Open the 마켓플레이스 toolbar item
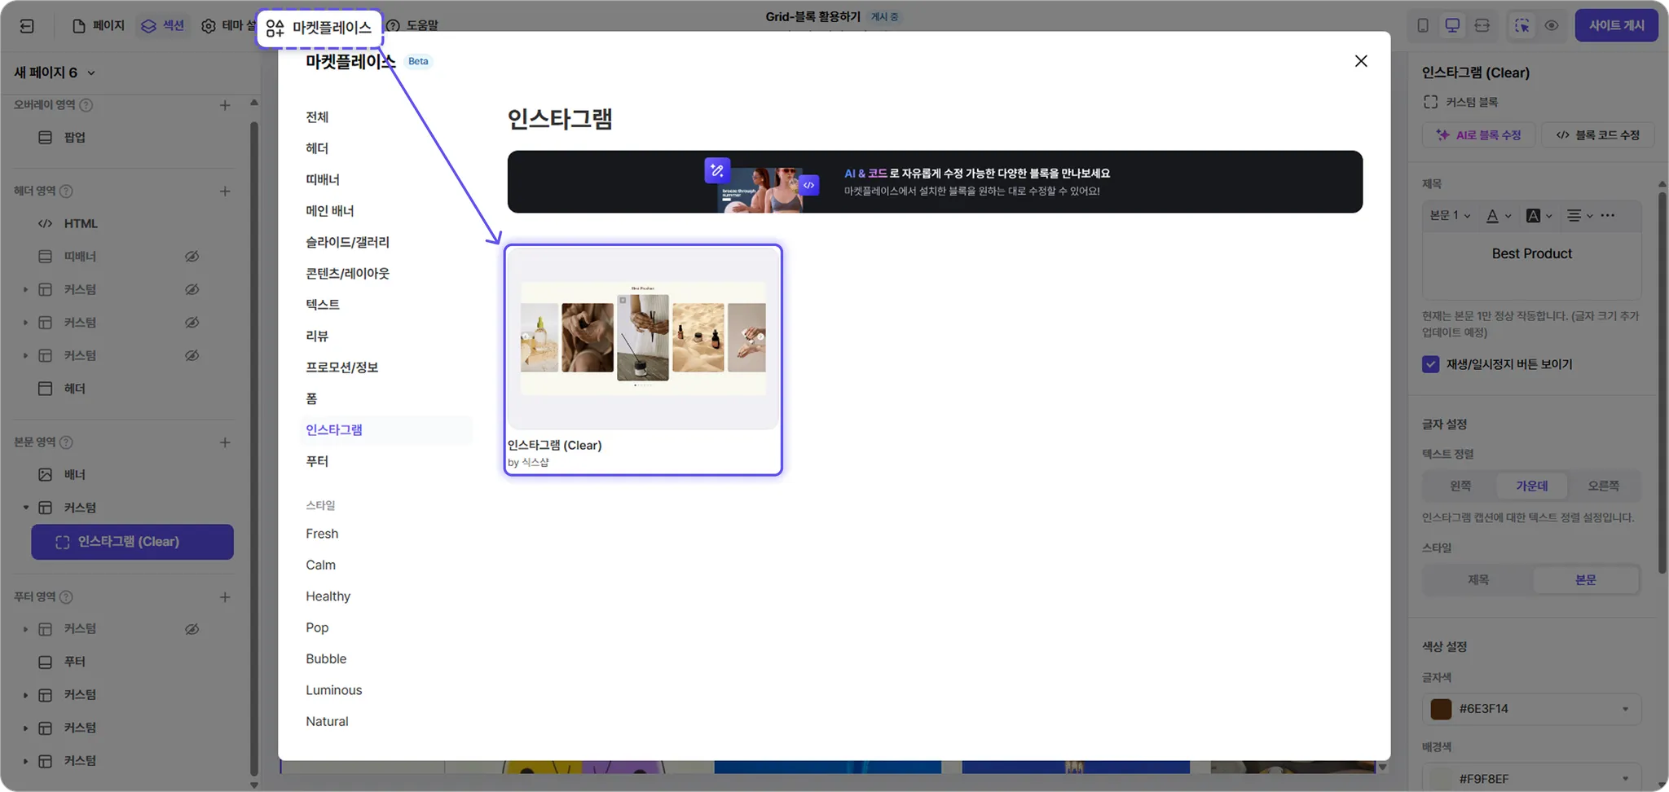Image resolution: width=1669 pixels, height=792 pixels. pyautogui.click(x=319, y=28)
